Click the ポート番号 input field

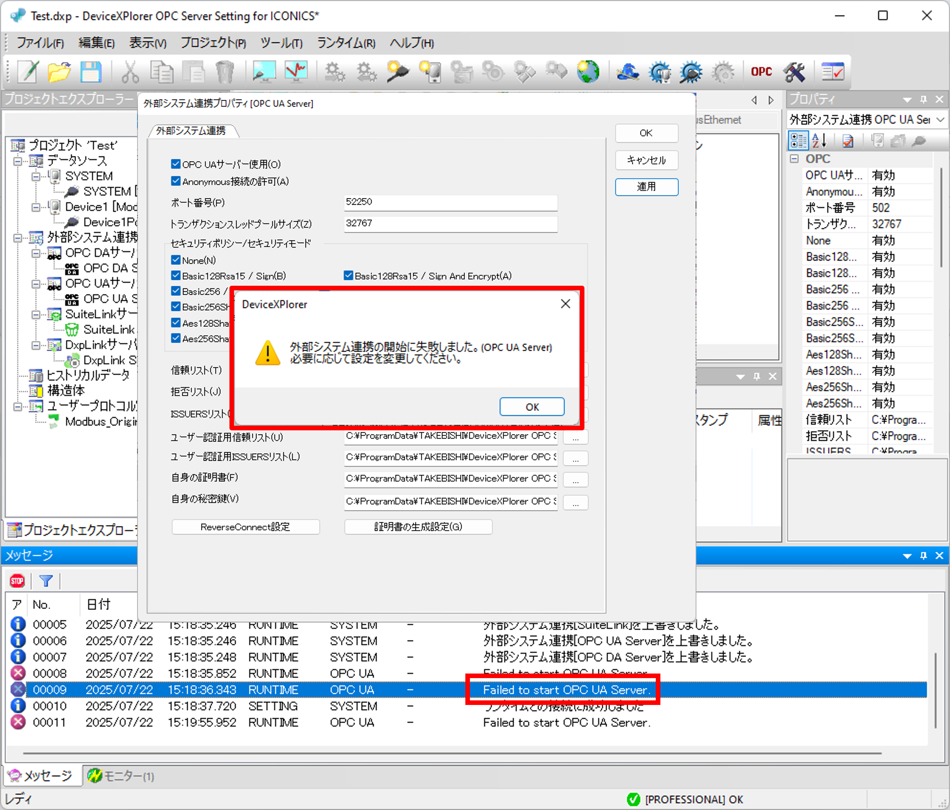tap(450, 202)
